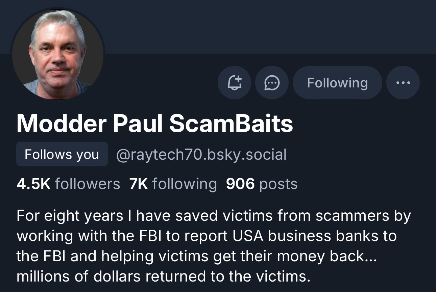The image size is (436, 292).
Task: Toggle the Following button to unfollow
Action: (x=337, y=82)
